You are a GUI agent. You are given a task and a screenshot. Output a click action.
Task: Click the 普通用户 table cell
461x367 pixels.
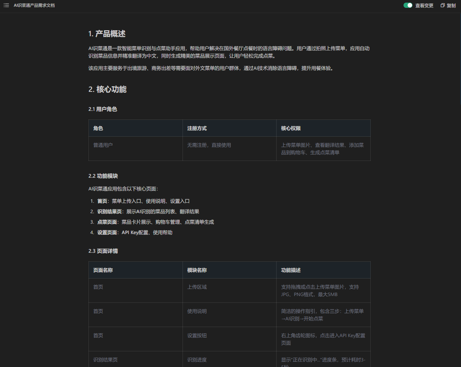pos(103,145)
